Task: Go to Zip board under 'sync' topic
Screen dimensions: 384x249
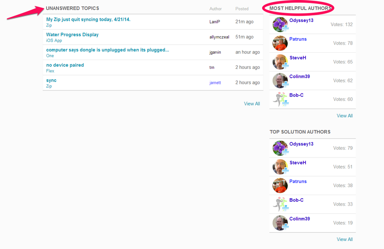Action: (x=49, y=86)
